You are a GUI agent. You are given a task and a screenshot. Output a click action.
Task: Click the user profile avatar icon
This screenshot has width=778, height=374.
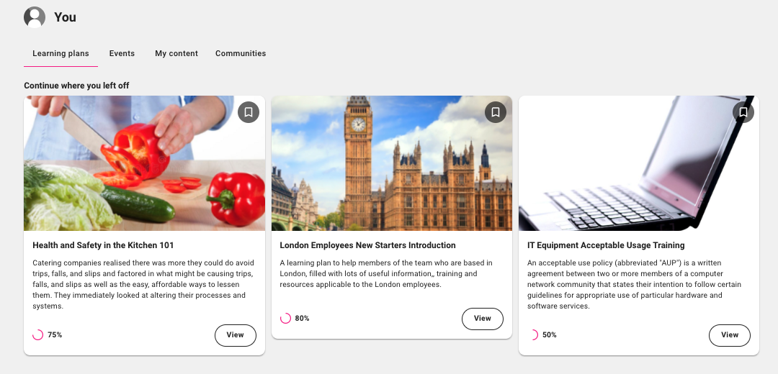tap(35, 17)
